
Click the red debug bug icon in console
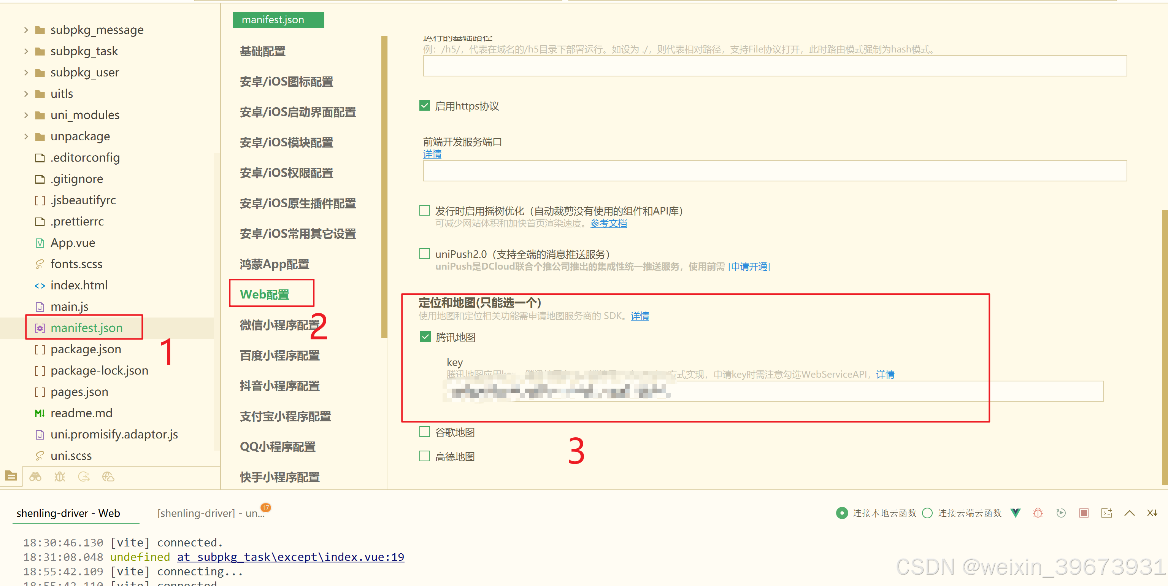coord(1038,513)
